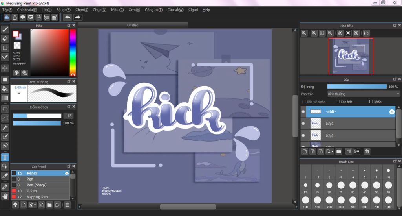Choose brush size 50 preset
This screenshot has width=402, height=216.
click(376, 187)
